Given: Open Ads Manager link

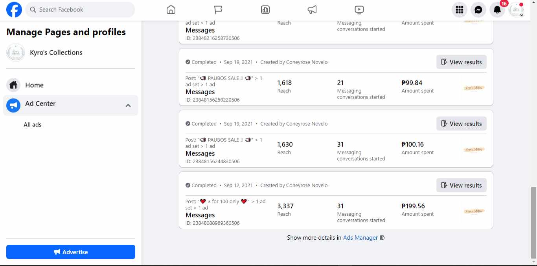Looking at the screenshot, I should click(360, 238).
